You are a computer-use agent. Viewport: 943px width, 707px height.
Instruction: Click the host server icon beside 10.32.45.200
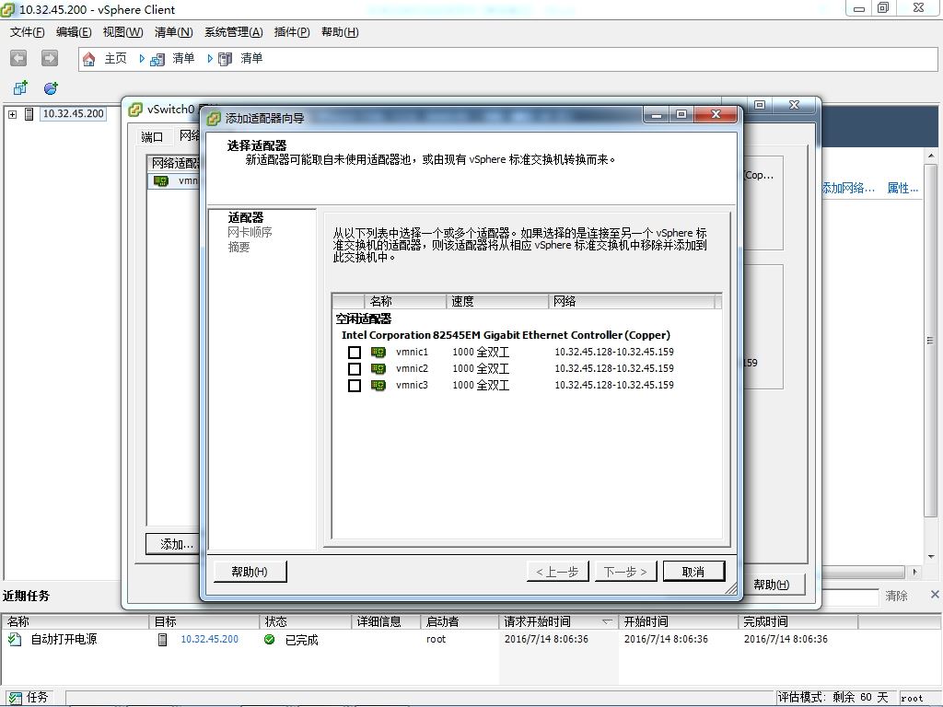[x=29, y=113]
